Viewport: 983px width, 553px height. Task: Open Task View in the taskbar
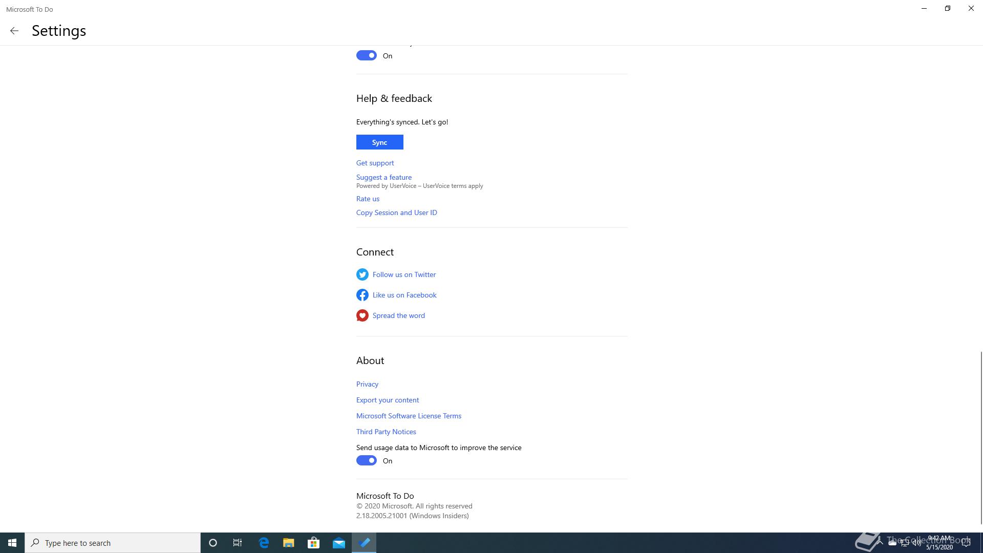tap(238, 543)
